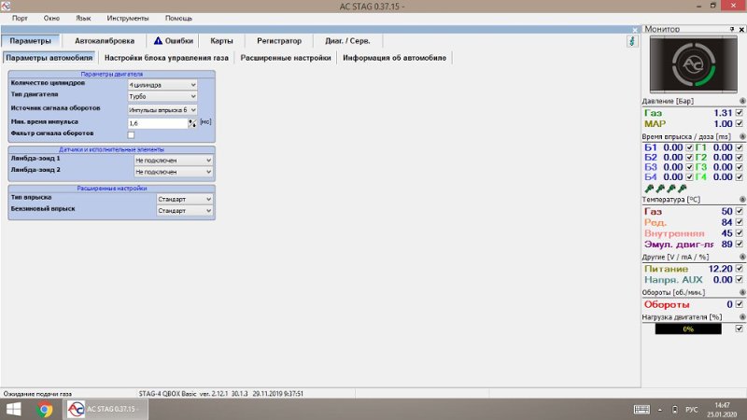Toggle the Г4 checkbox

click(x=739, y=176)
